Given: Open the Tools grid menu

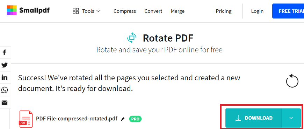Looking at the screenshot, I should 86,11.
